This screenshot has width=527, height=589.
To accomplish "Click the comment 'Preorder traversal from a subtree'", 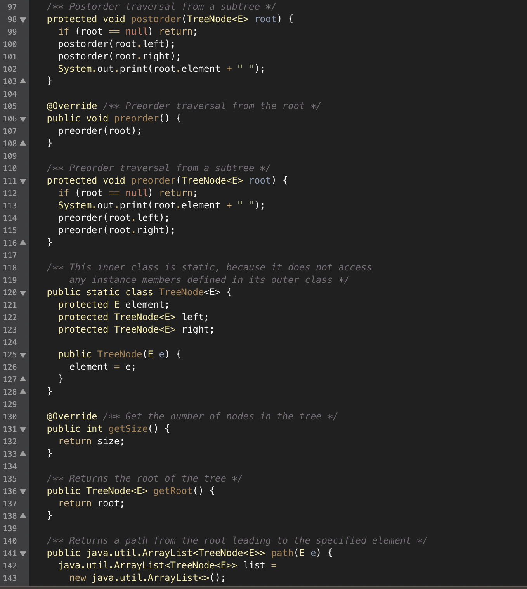I will [158, 168].
